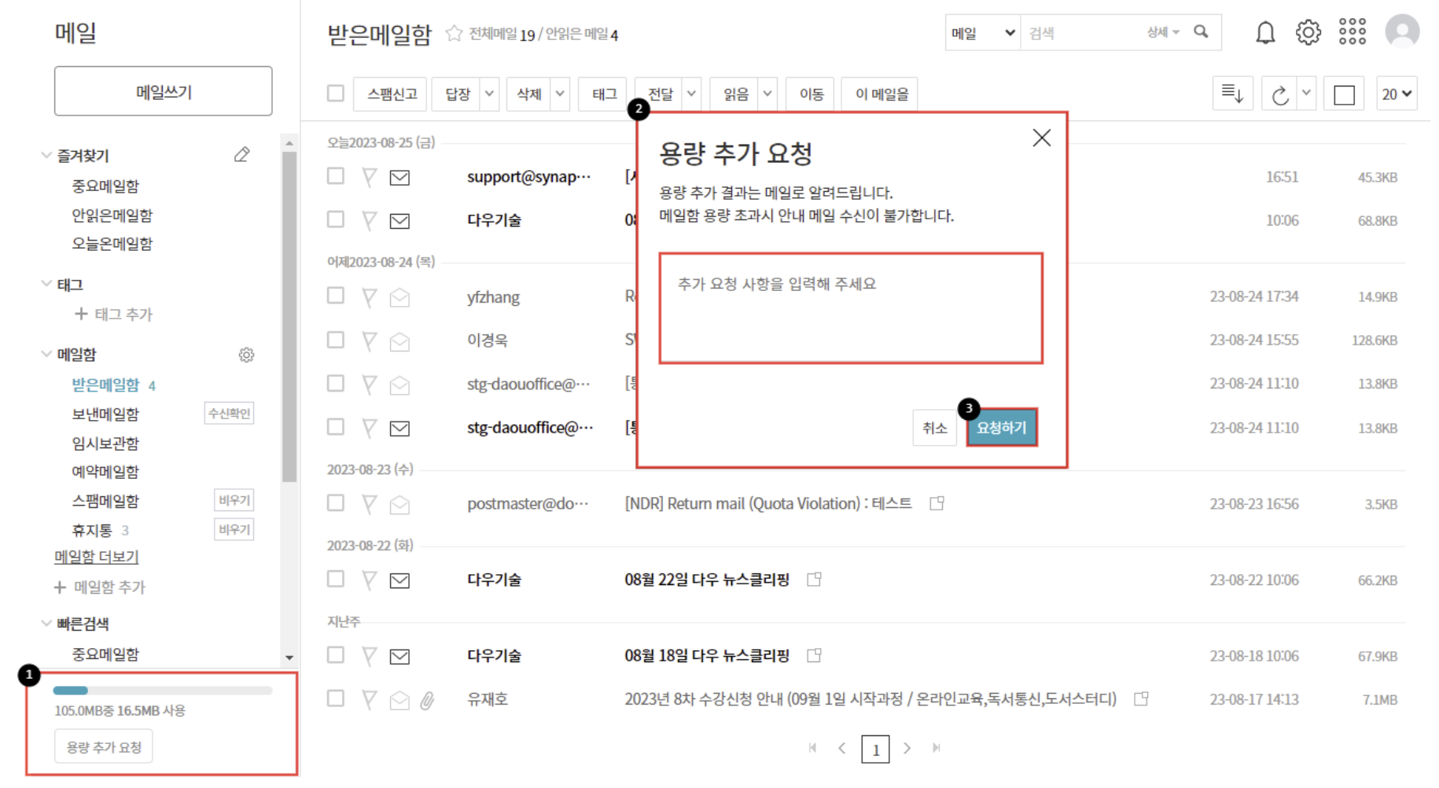
Task: Select checkbox for 유재호 mail row
Action: click(336, 698)
